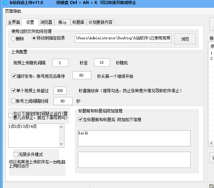This screenshot has width=214, height=188.
Task: Open the 标题库 tab
Action: 78,22
